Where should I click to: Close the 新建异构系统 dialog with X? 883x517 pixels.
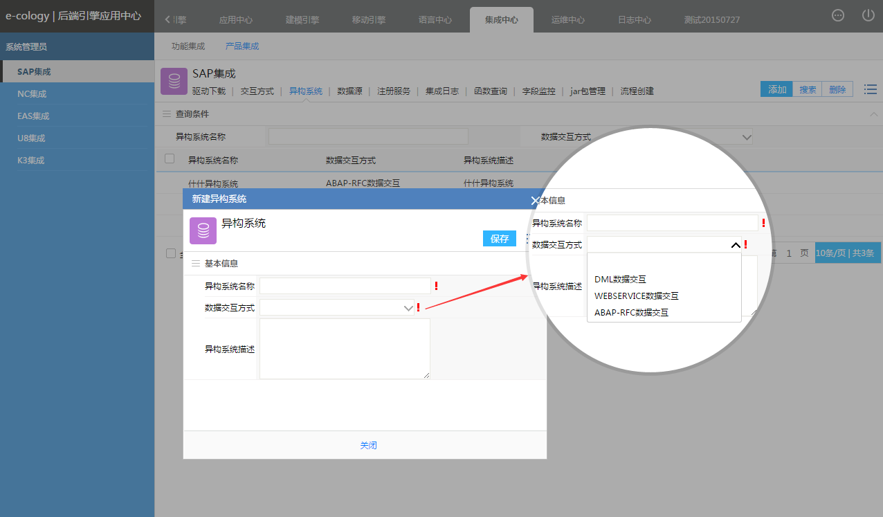click(534, 200)
